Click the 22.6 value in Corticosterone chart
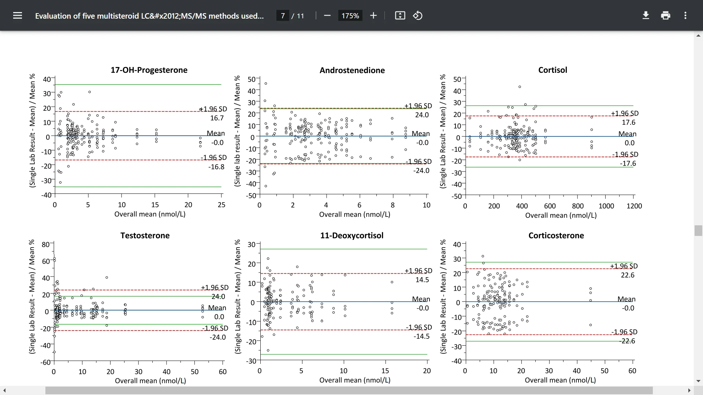The image size is (703, 395). 628,275
